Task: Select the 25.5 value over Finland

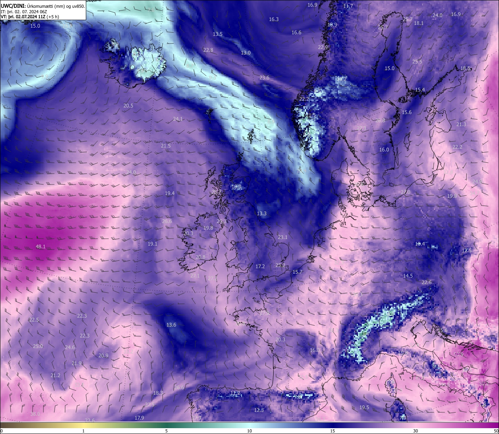Action: (417, 62)
